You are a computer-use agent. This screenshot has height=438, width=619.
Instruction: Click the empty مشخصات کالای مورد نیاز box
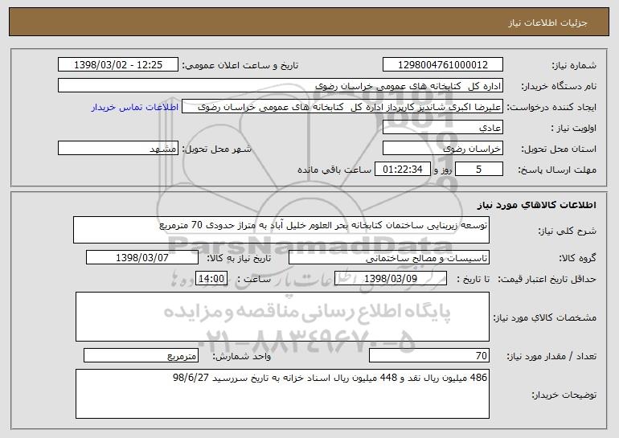(281, 316)
